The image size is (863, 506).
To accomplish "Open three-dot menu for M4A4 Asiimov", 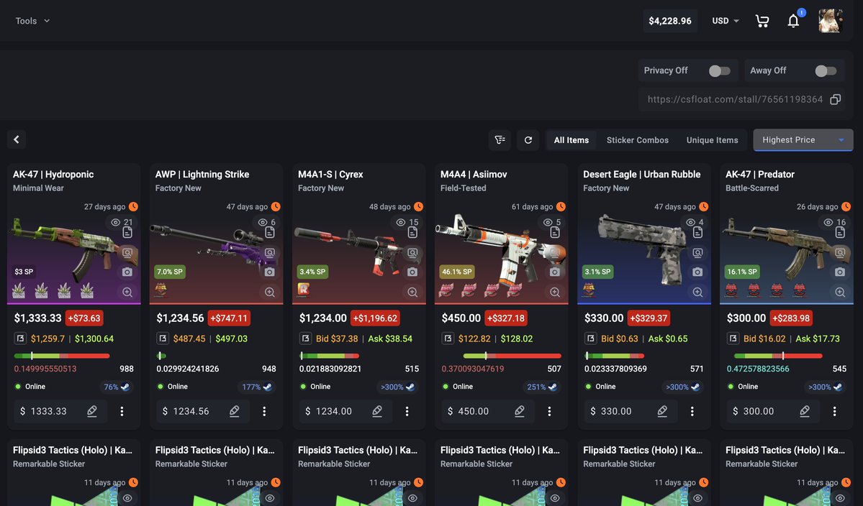I will (x=549, y=411).
